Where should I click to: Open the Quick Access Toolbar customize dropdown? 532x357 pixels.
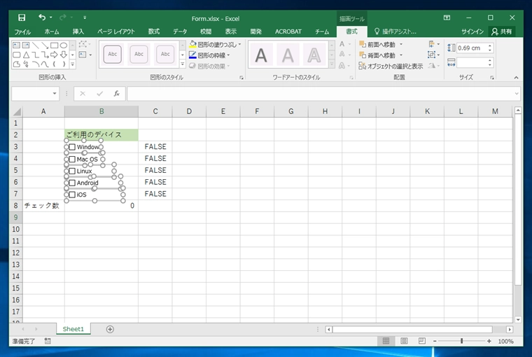pyautogui.click(x=85, y=17)
